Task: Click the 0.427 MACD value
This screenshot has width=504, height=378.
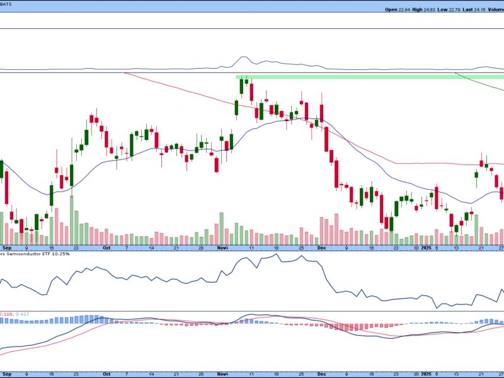Action: click(x=23, y=314)
